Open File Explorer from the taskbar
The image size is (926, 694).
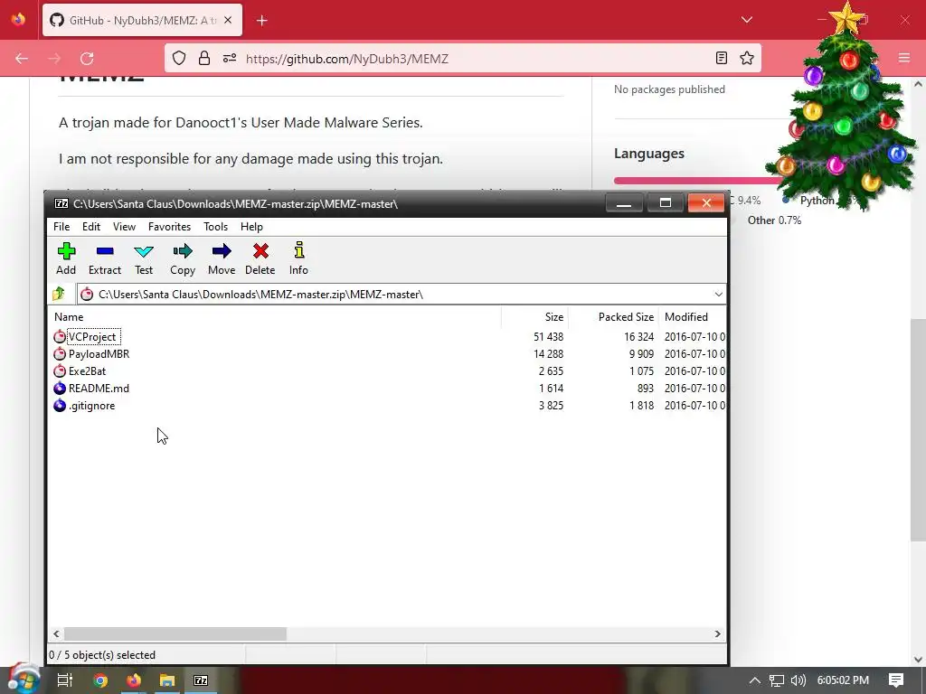pos(167,680)
